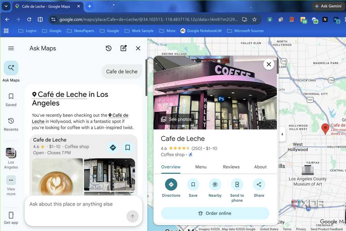This screenshot has width=346, height=231.
Task: Click the 'Cafe de leche' query bubble
Action: [x=122, y=72]
